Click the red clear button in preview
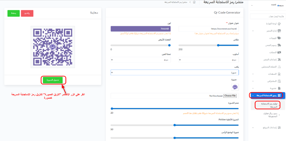This screenshot has height=141, width=286. (27, 13)
